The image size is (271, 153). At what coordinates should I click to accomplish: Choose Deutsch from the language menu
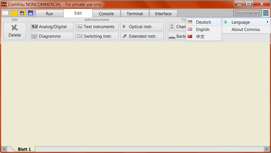[x=204, y=22]
